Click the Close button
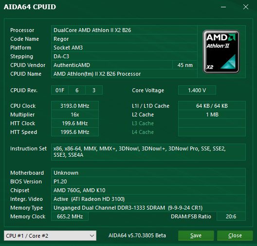The image size is (257, 246). coord(235,235)
